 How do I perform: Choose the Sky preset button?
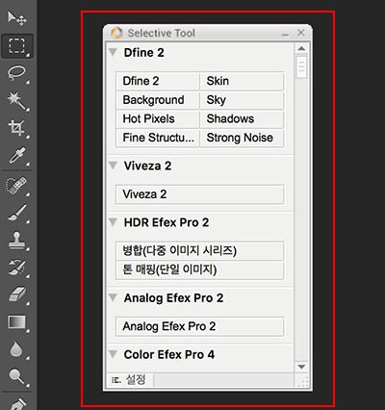point(242,100)
